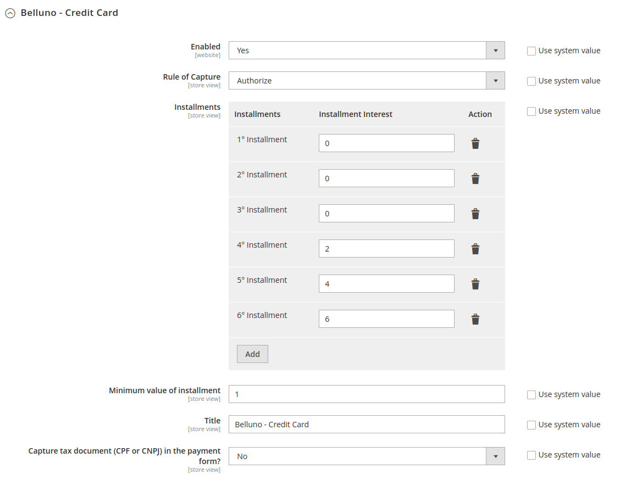Click the 6° Installment interest input

click(386, 319)
